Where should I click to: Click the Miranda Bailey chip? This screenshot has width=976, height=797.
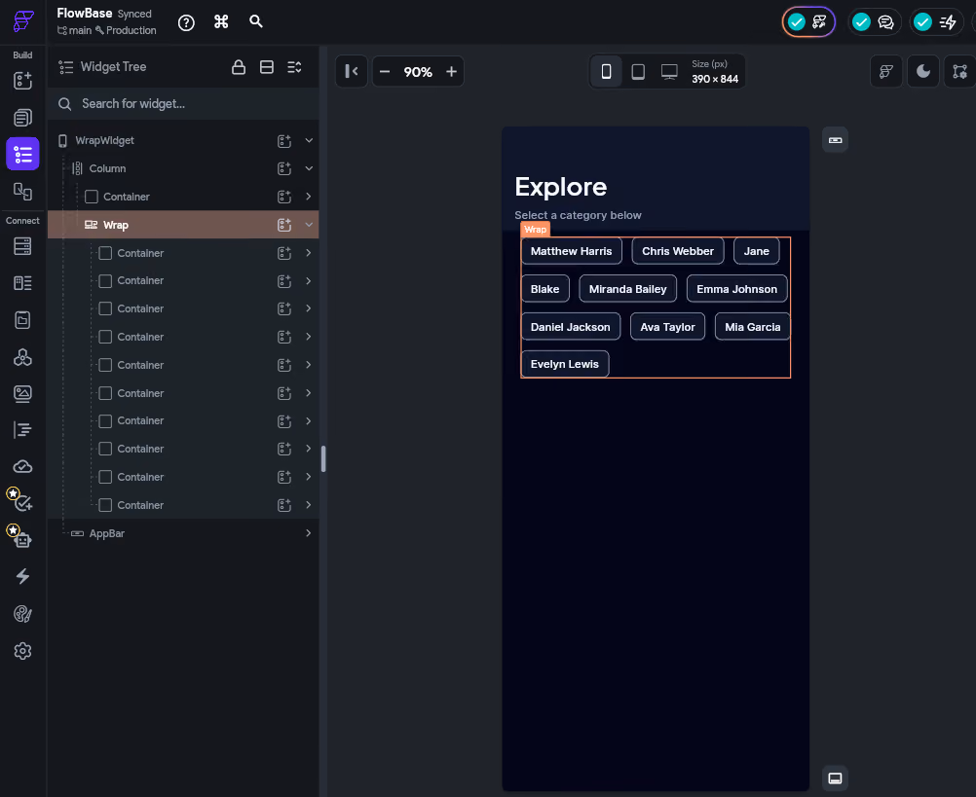click(x=627, y=289)
